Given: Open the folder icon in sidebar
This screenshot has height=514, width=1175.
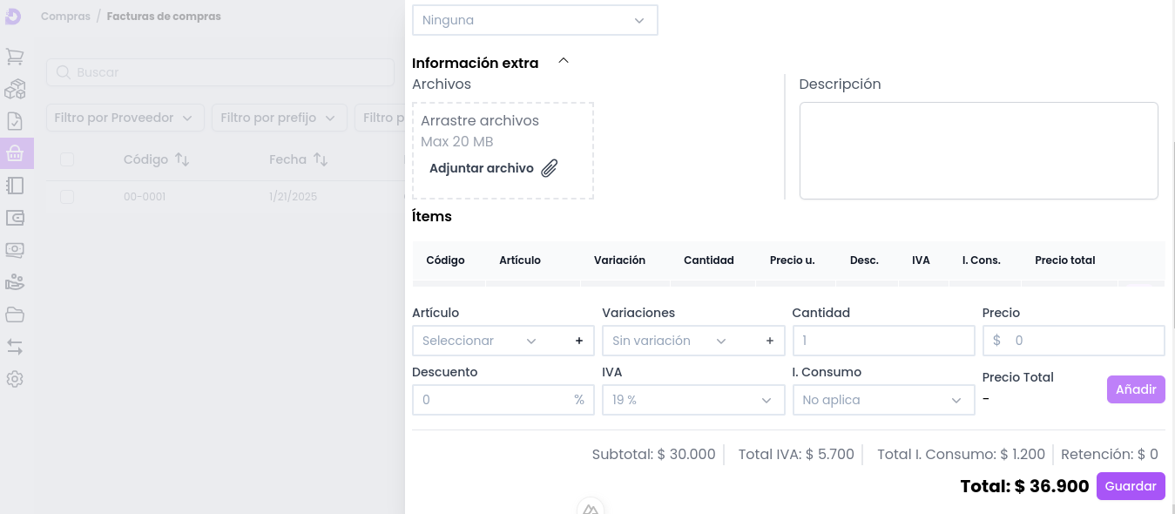Looking at the screenshot, I should coord(15,314).
